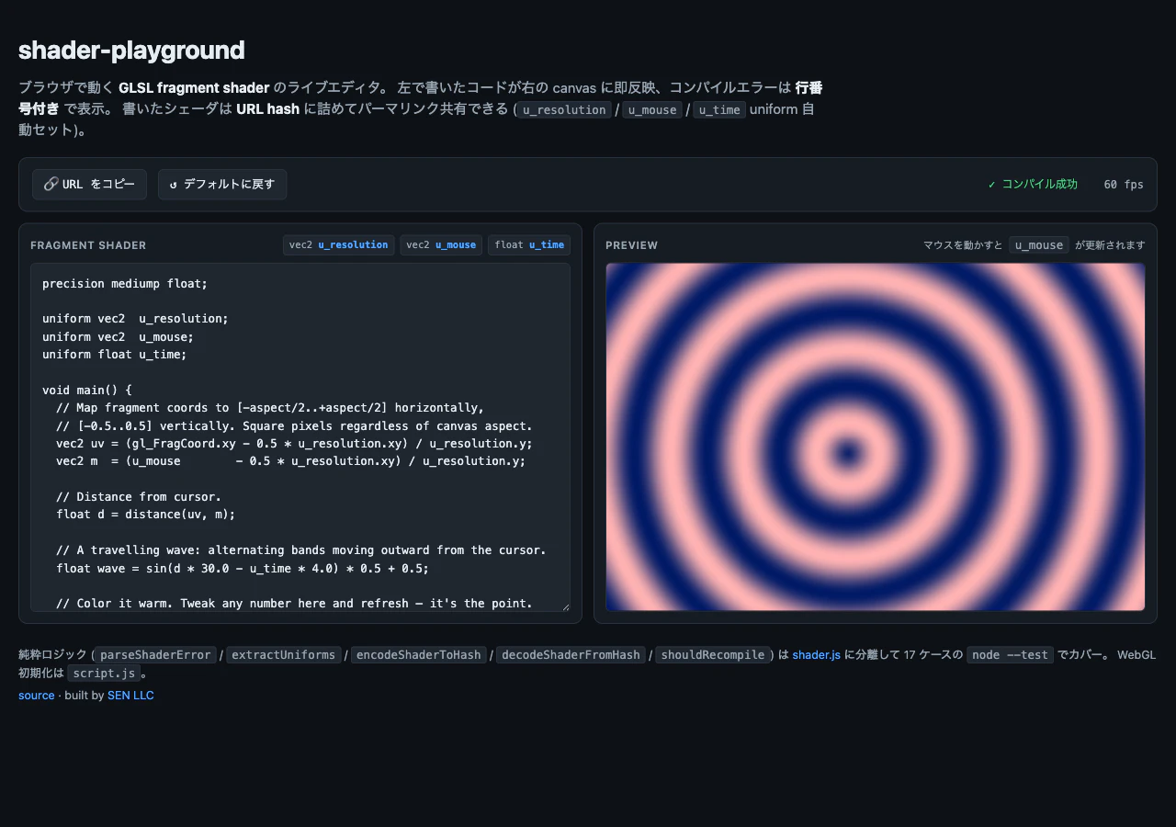Click the extractUniforms code tag

pos(283,655)
